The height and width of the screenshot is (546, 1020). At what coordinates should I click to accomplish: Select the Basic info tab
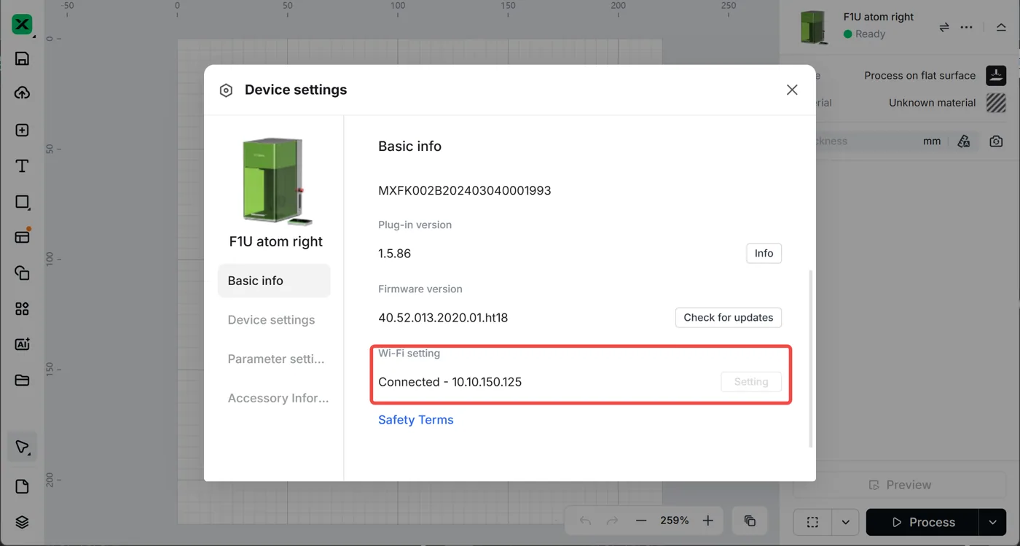(x=274, y=281)
